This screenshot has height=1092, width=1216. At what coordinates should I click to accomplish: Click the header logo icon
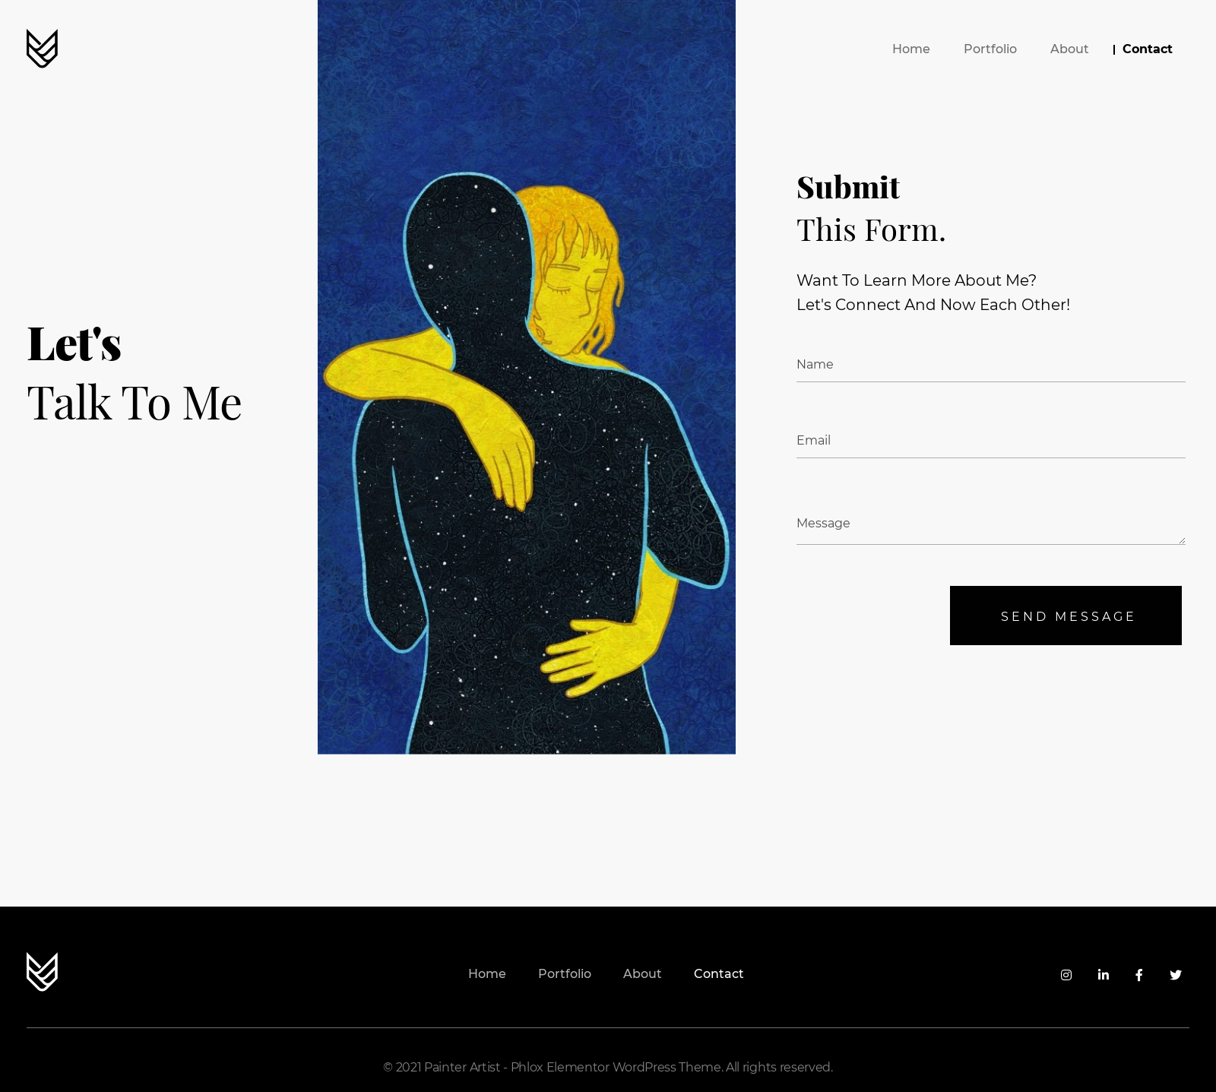point(42,49)
